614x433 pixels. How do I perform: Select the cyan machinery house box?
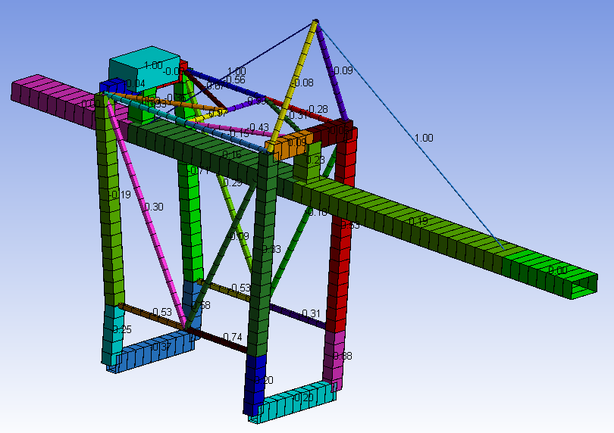pyautogui.click(x=144, y=70)
